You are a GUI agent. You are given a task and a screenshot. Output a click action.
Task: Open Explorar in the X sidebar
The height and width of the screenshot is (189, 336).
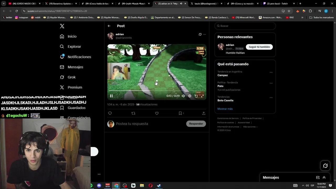[x=70, y=46]
